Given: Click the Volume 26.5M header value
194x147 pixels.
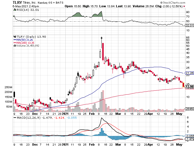Looking at the screenshot, I should [143, 6].
